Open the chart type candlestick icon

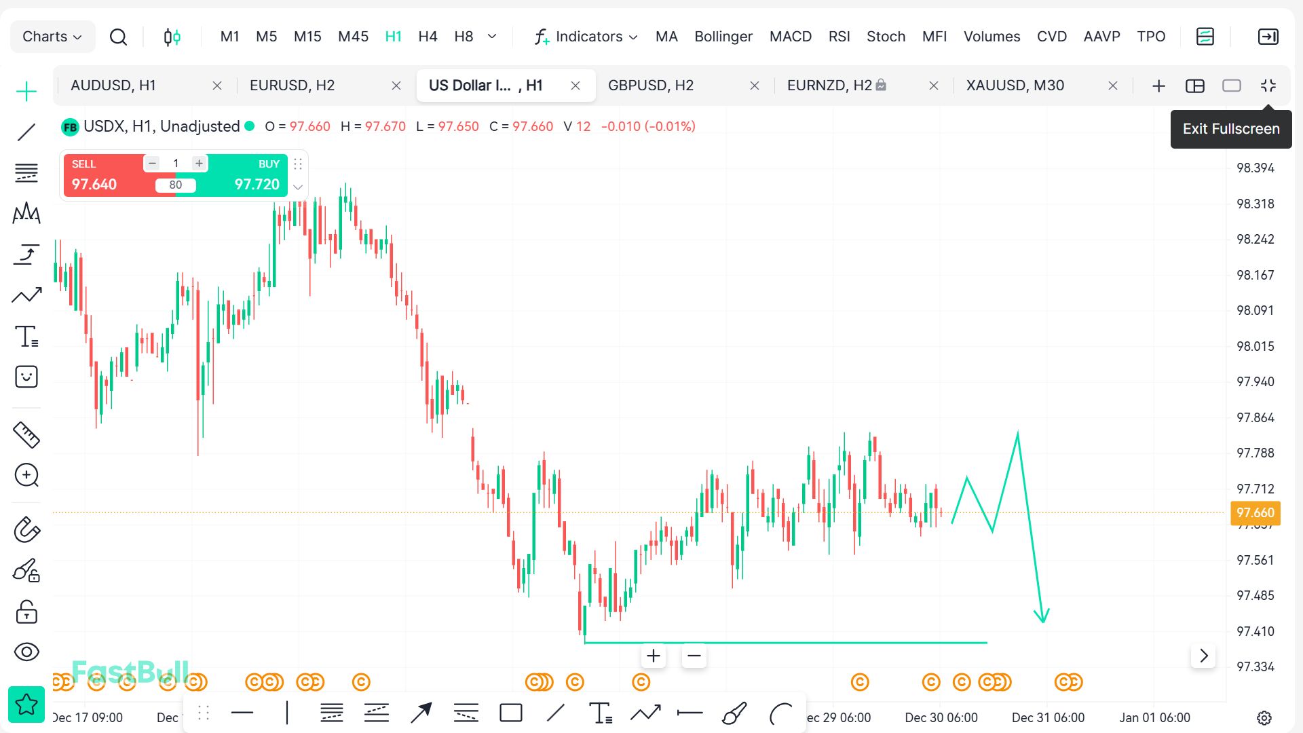tap(172, 37)
